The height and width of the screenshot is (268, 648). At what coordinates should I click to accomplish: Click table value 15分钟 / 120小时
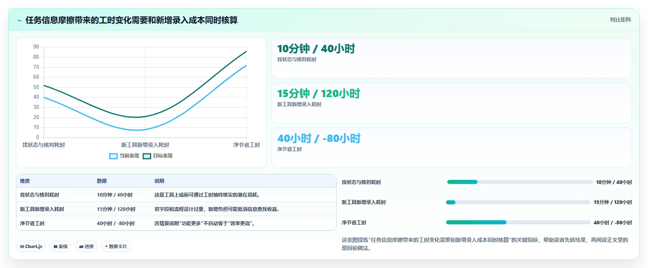[116, 209]
